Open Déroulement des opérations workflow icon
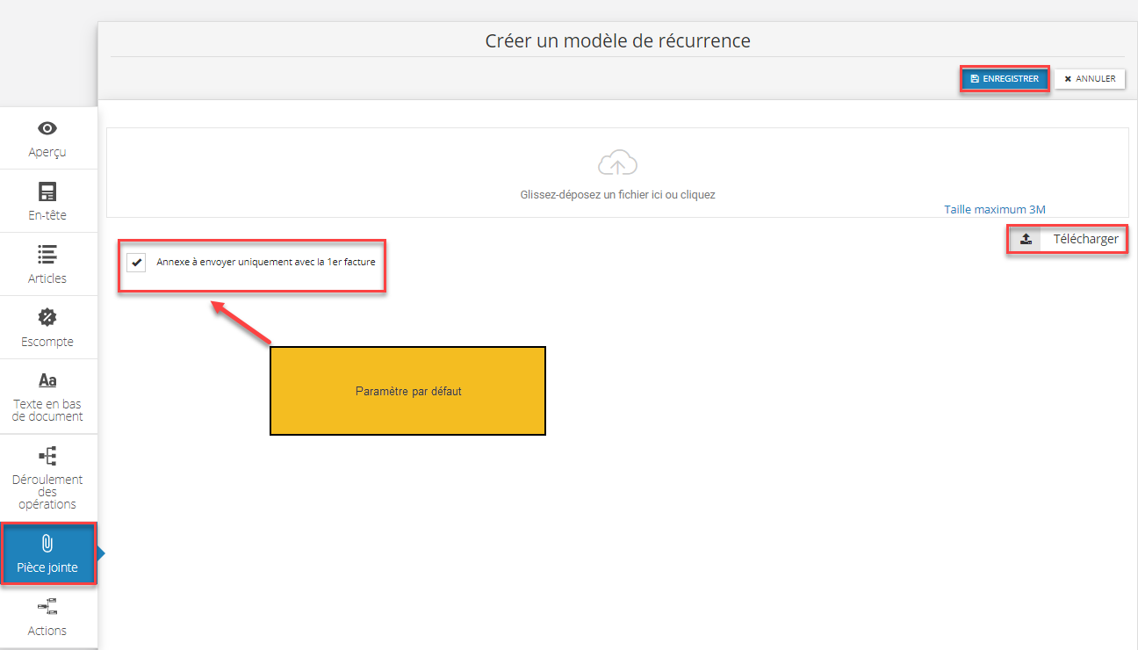The width and height of the screenshot is (1138, 650). pyautogui.click(x=47, y=456)
